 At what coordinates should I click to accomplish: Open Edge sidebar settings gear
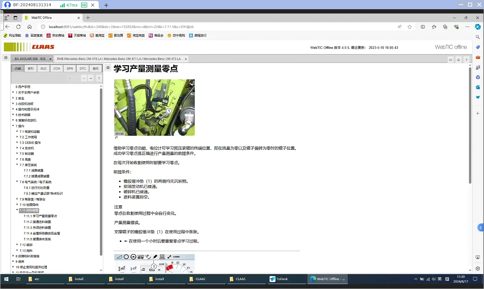coord(478,269)
